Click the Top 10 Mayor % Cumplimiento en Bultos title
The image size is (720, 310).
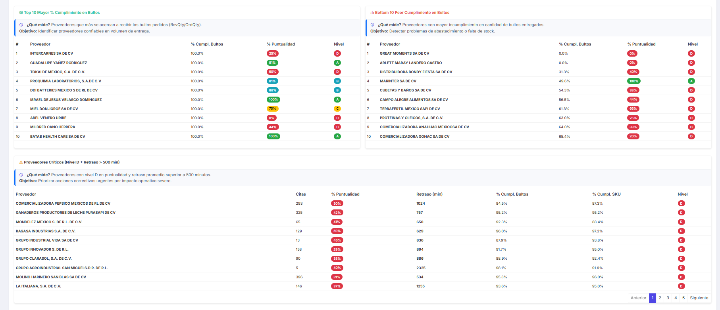62,13
